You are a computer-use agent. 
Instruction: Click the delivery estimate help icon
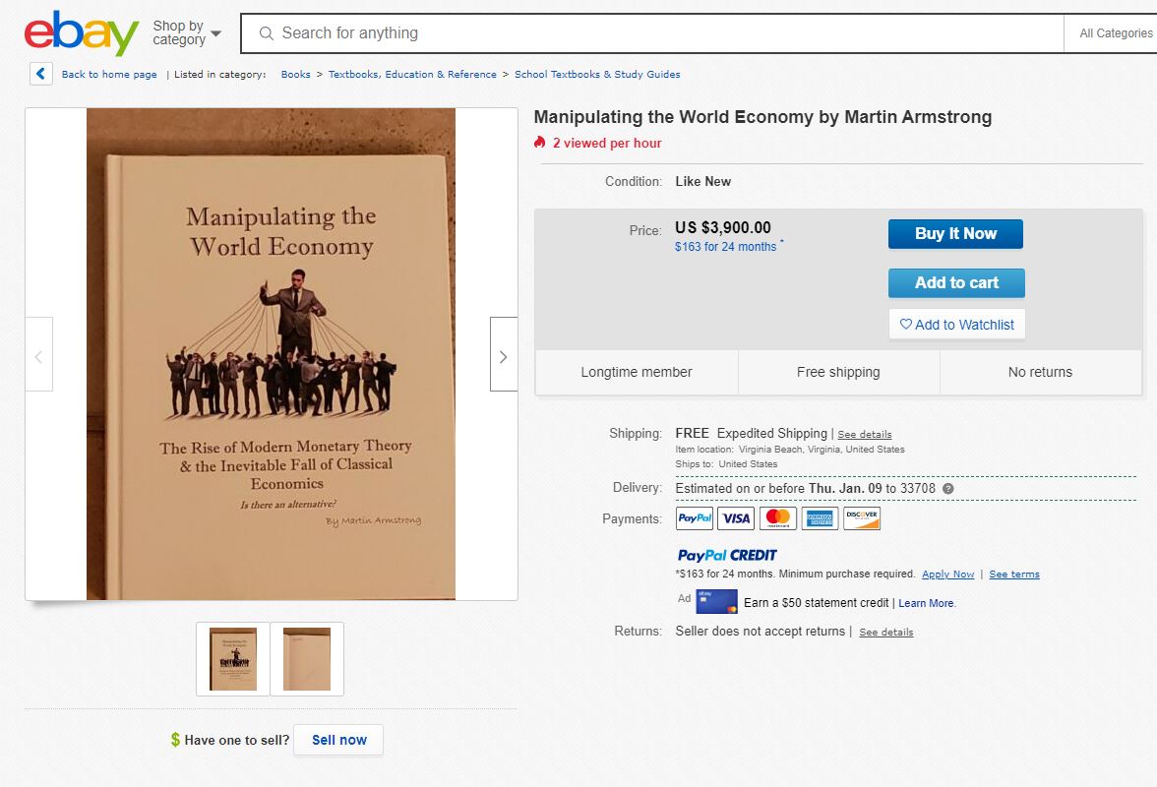(x=948, y=489)
